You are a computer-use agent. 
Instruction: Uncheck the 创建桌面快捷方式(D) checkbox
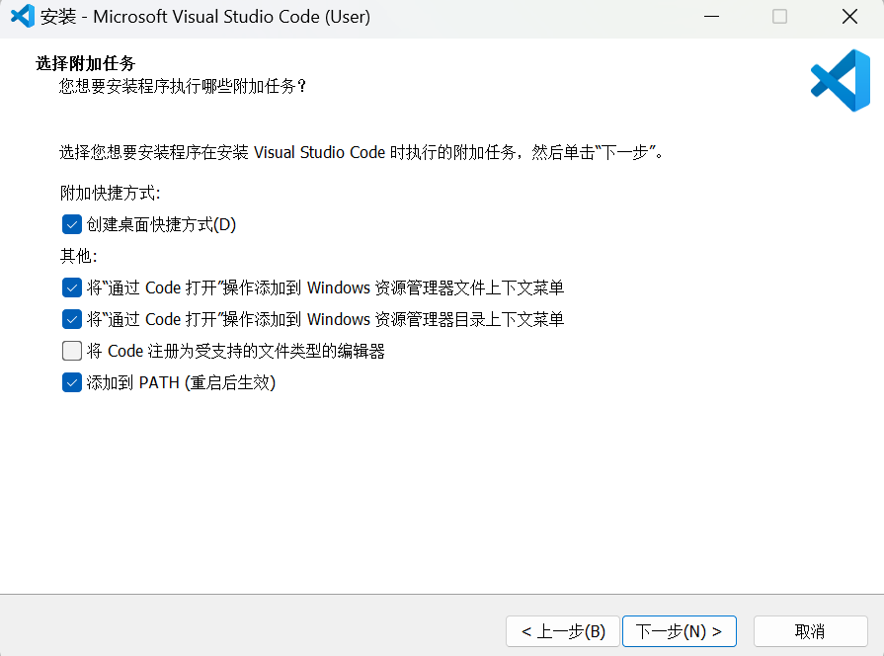pyautogui.click(x=71, y=224)
